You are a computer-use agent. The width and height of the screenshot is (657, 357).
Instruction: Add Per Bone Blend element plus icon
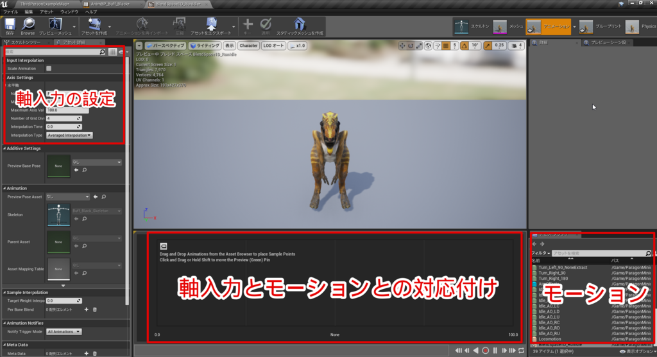click(x=87, y=309)
